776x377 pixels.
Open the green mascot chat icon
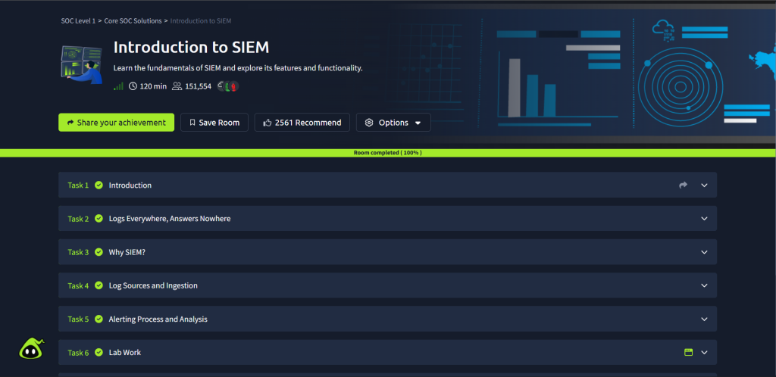tap(30, 348)
